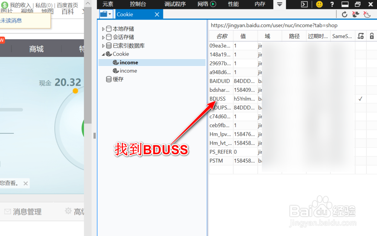Open the 调试程序 debugger tab
Image resolution: width=377 pixels, height=236 pixels.
click(x=175, y=4)
